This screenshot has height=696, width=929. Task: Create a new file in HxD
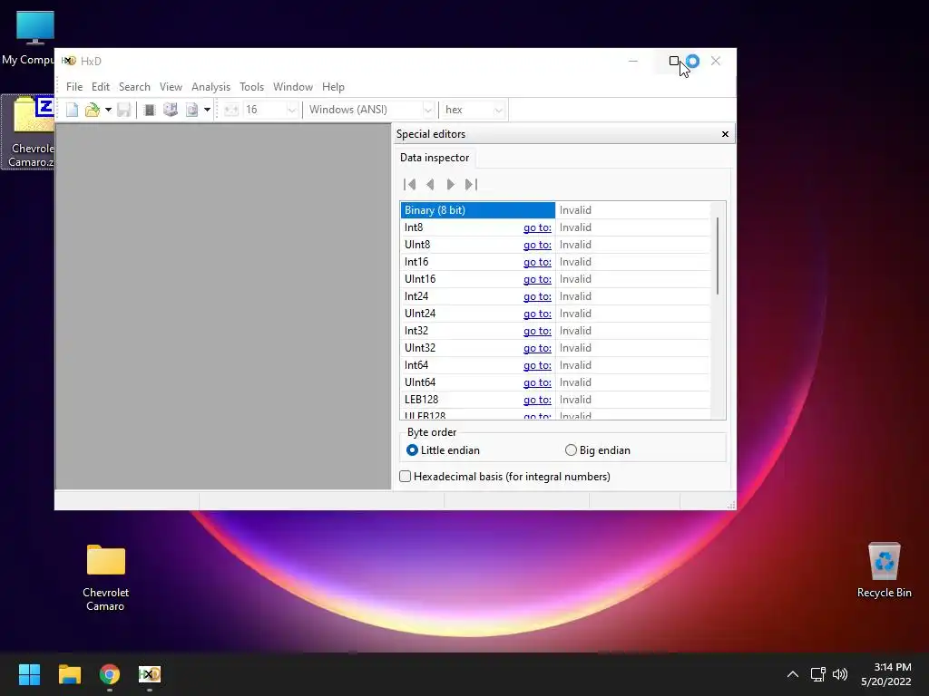tap(72, 110)
